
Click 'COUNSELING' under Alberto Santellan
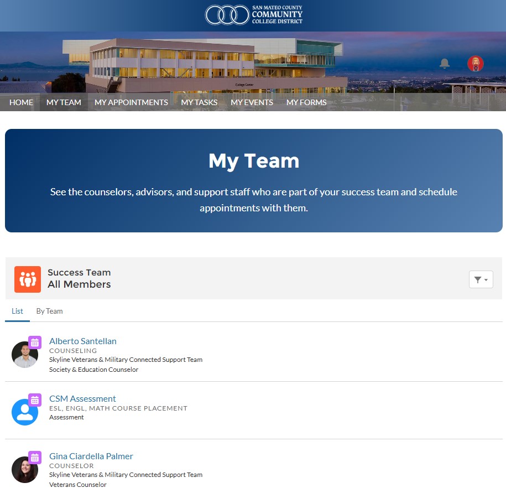73,351
